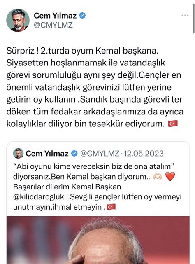The image size is (195, 264).
Task: Click the @CMYLMZ handle in quoted tweet
Action: tap(100, 154)
